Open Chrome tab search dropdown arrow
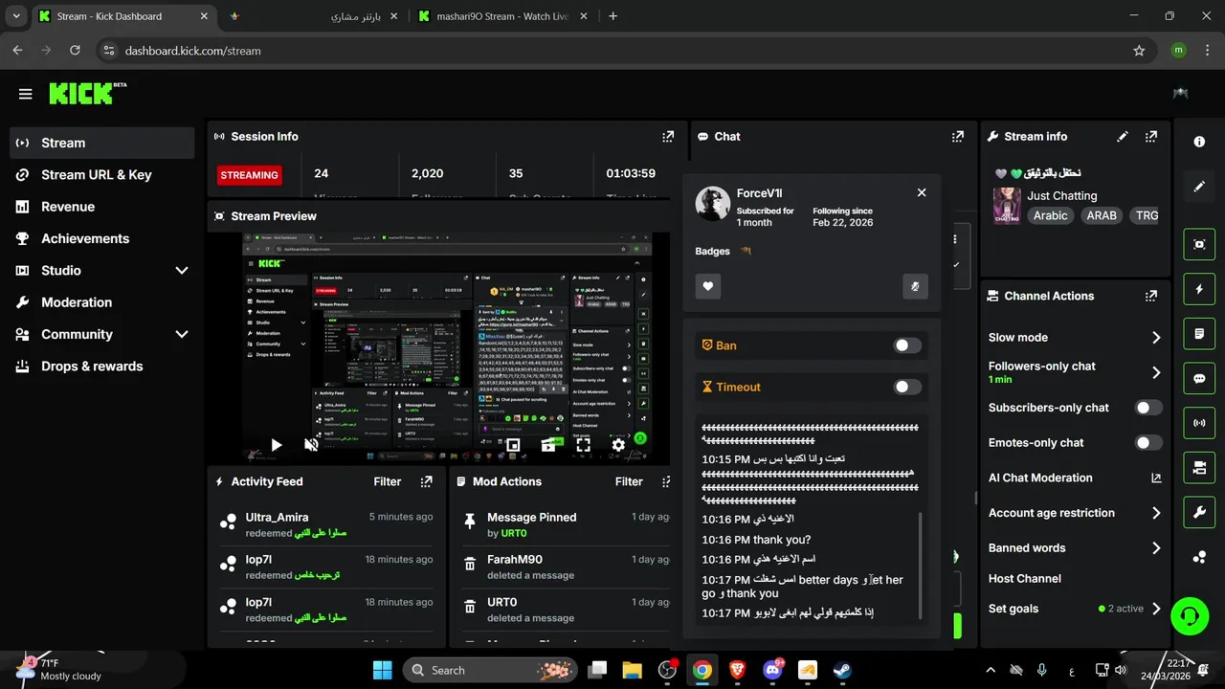 pyautogui.click(x=16, y=16)
